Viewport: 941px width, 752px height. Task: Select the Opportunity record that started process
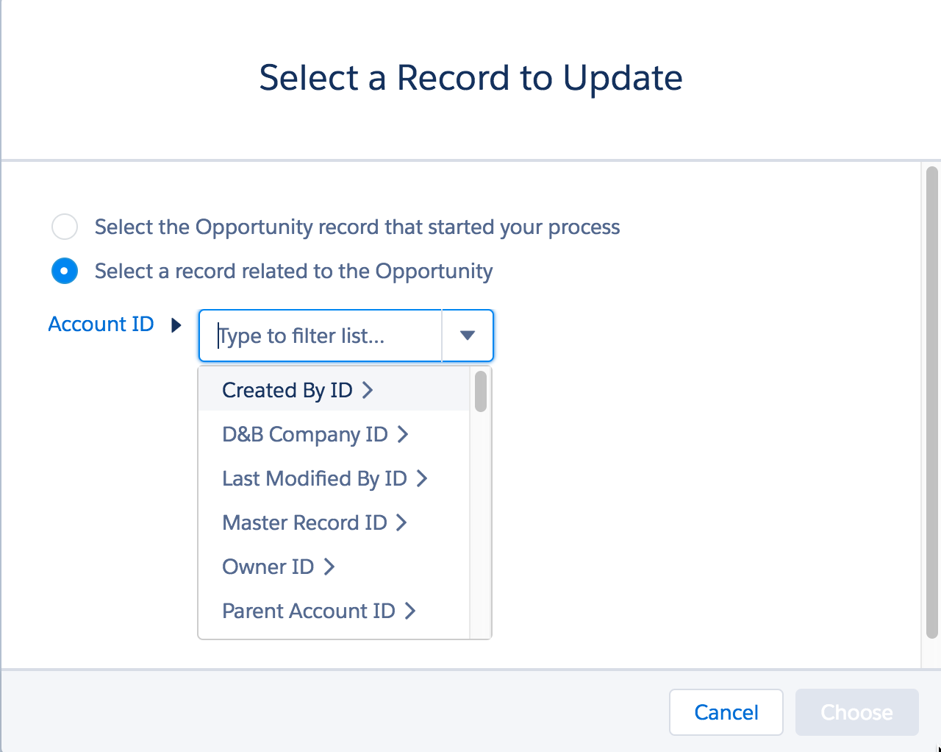(x=65, y=227)
